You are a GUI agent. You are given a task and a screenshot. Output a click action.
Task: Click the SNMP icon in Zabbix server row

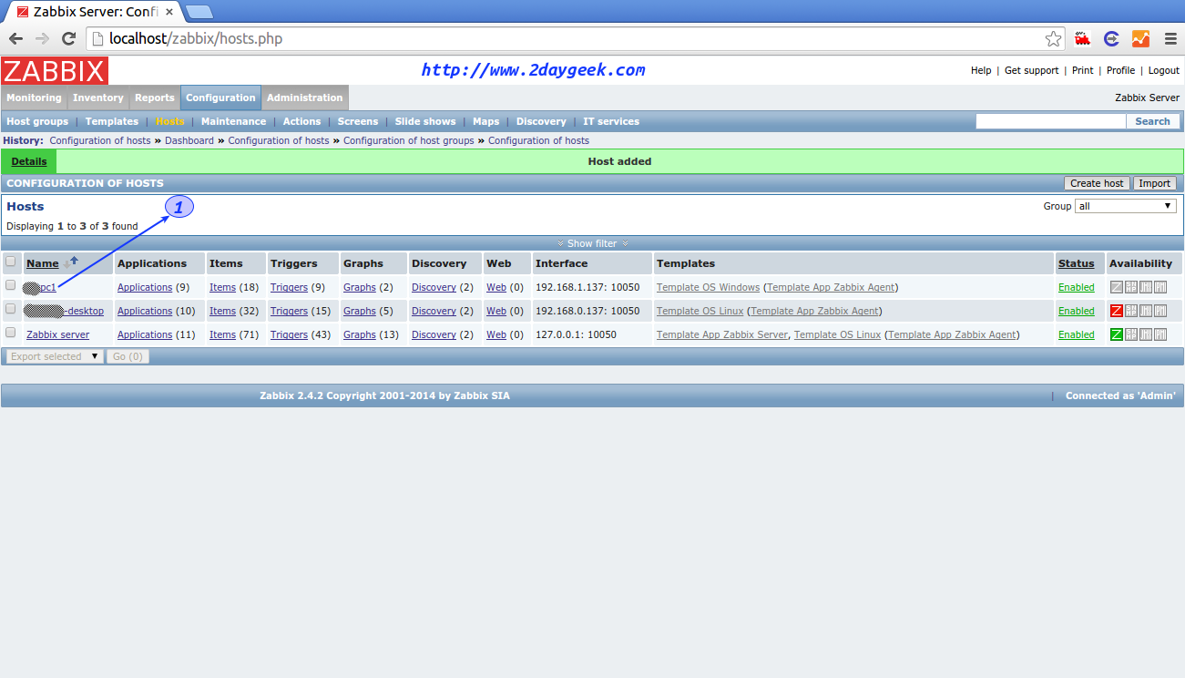click(1131, 334)
